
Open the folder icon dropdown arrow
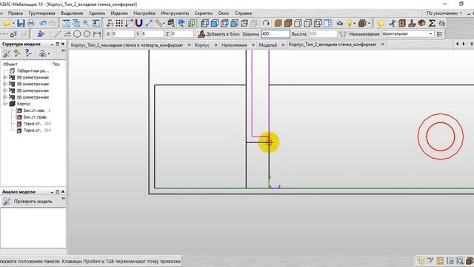(x=13, y=23)
